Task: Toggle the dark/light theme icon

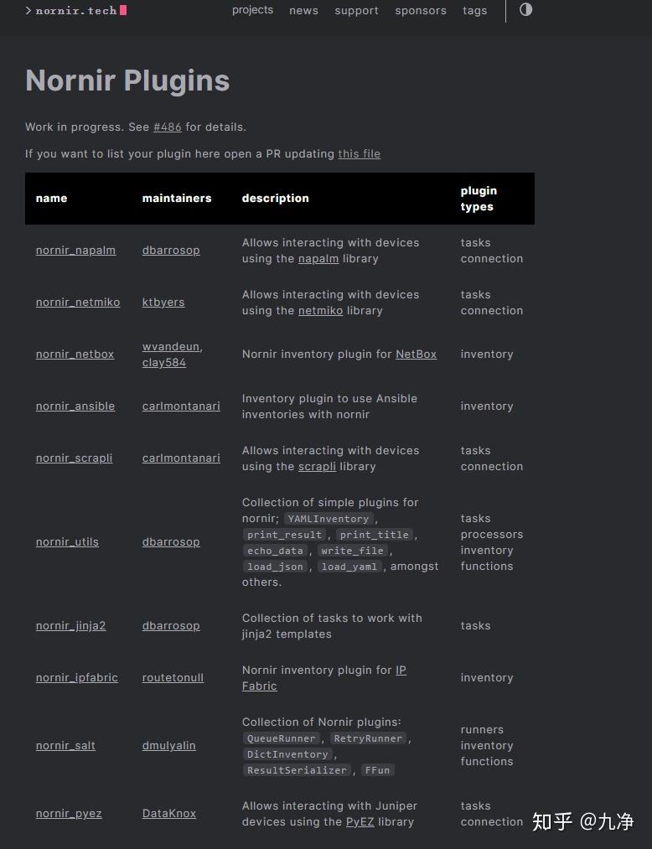Action: [x=525, y=10]
